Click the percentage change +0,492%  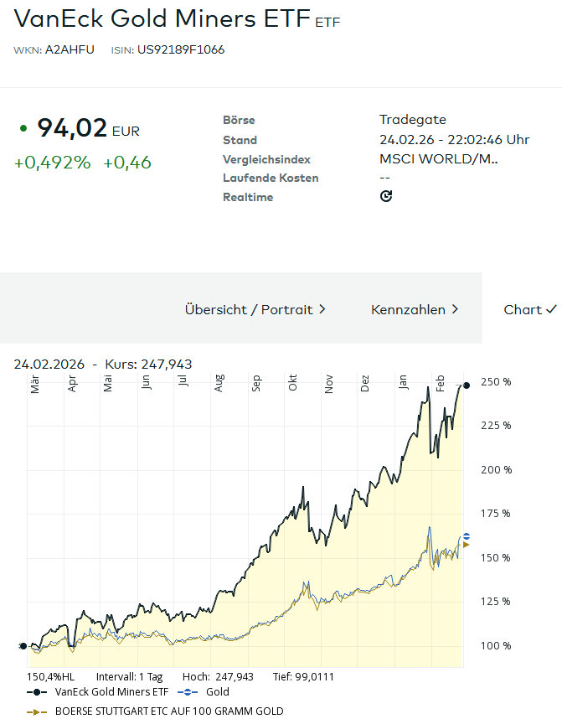(x=52, y=163)
